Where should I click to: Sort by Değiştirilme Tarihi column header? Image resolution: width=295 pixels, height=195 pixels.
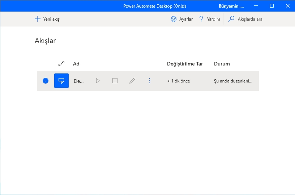click(185, 64)
